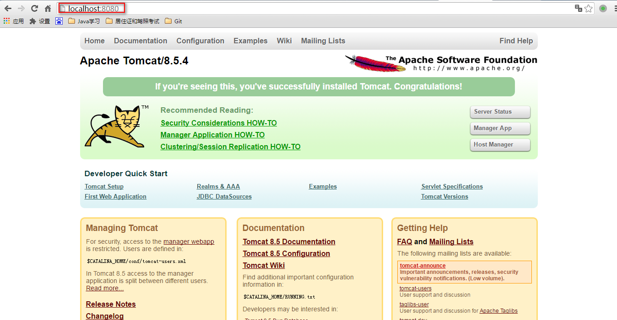Open the taglibs-user mailing list link
The width and height of the screenshot is (617, 320).
point(414,304)
